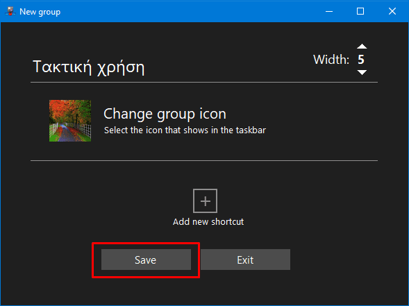Save the new group
409x306 pixels.
[x=146, y=260]
